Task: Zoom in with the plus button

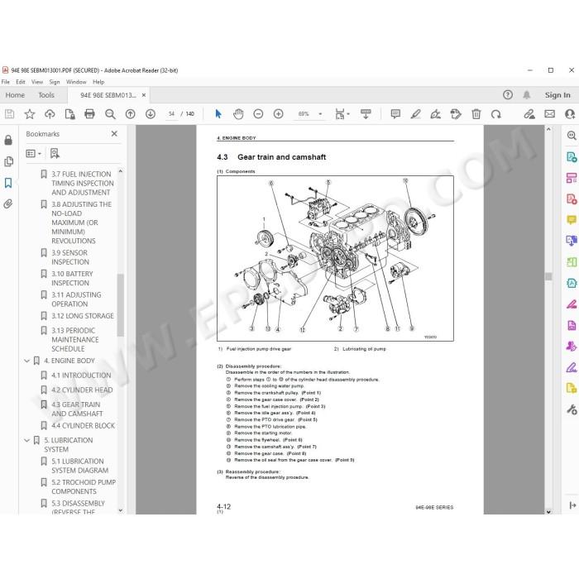Action: click(x=278, y=114)
